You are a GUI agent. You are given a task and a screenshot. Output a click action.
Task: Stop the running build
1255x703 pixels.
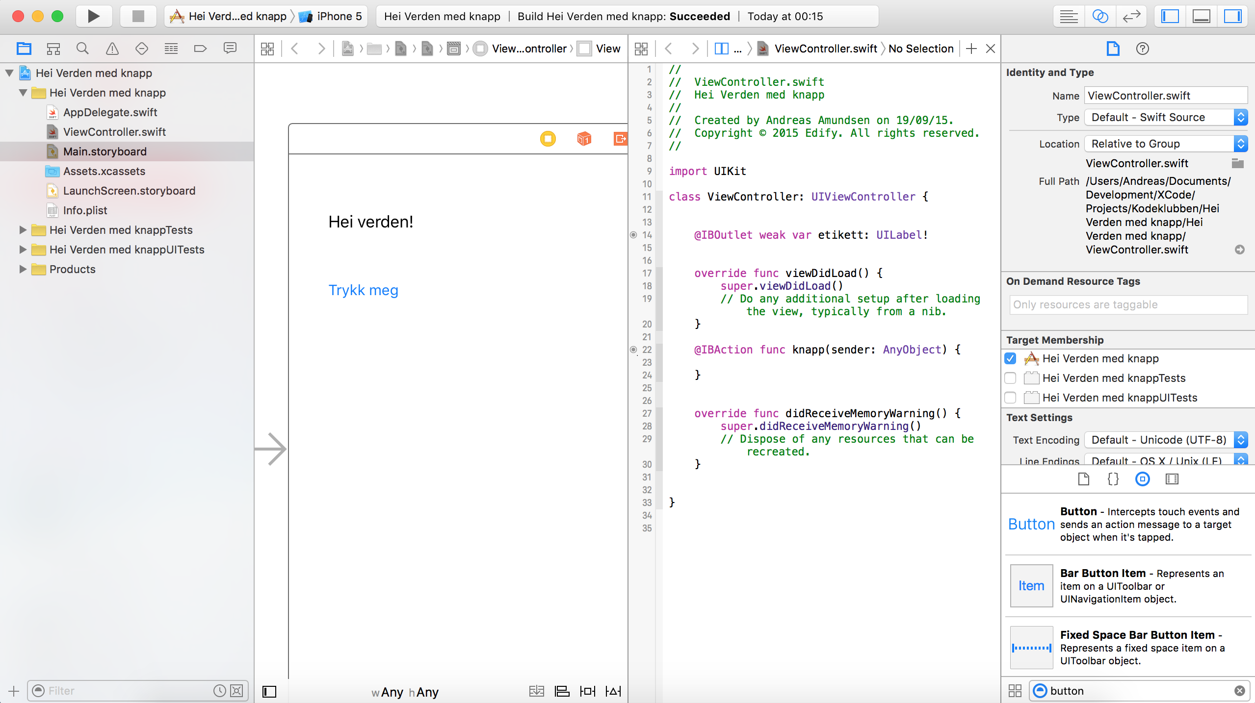(x=138, y=16)
